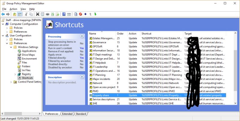Sort by the Target column header
Image resolution: width=240 pixels, height=121 pixels.
pos(205,34)
